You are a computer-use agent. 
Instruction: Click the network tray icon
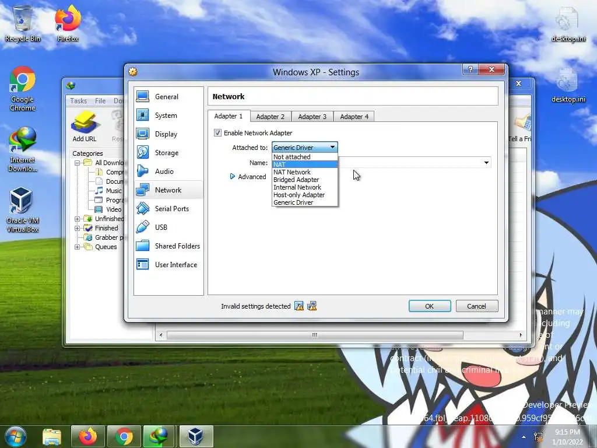tap(538, 437)
